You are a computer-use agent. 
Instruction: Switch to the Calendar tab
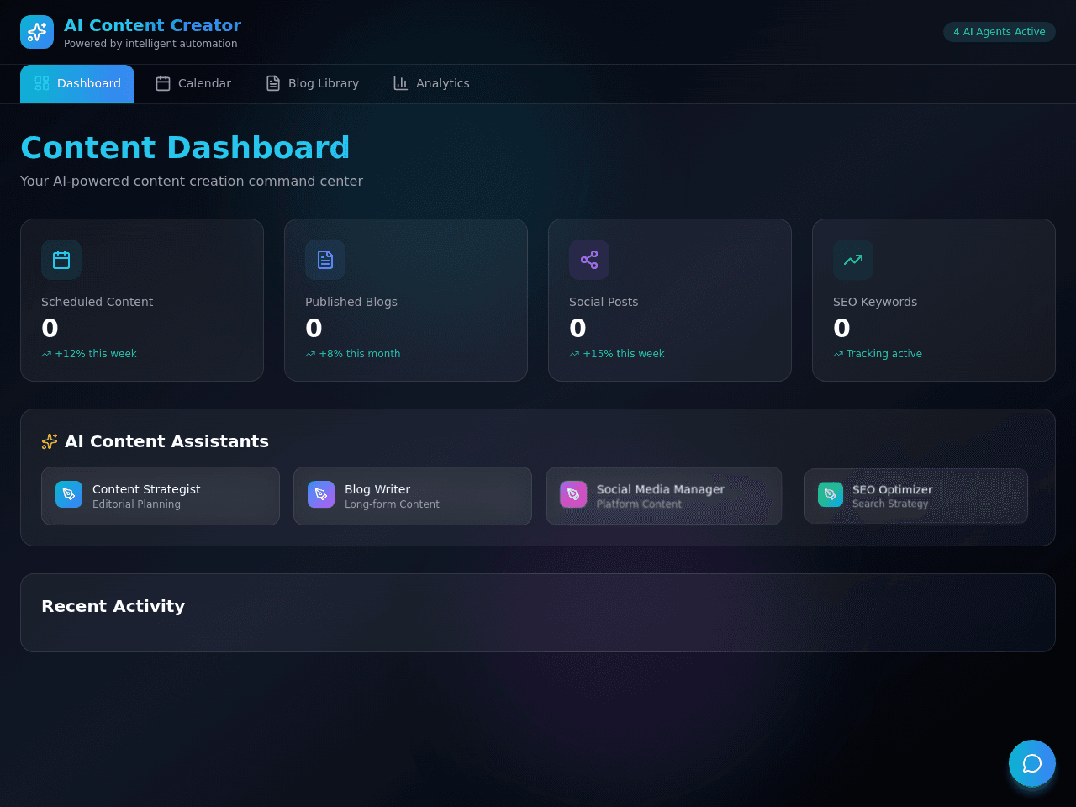coord(193,83)
